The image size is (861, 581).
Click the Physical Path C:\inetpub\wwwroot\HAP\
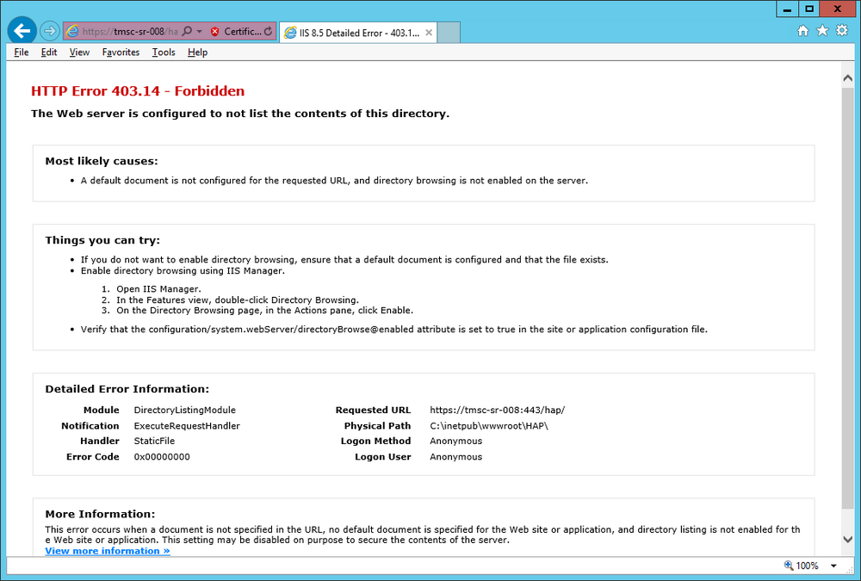[489, 425]
